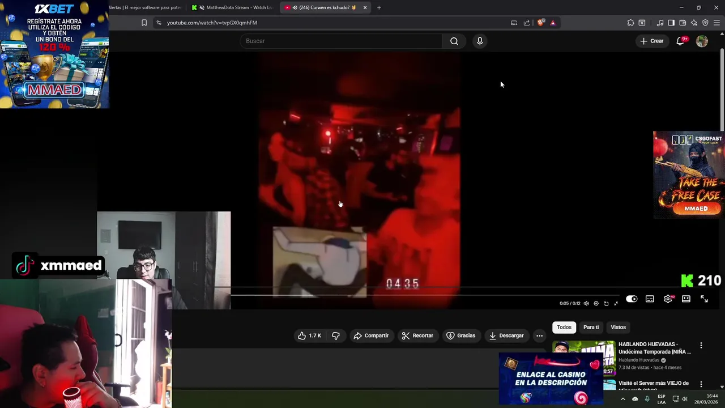
Task: Open the Hablando Huevadas channel name
Action: pyautogui.click(x=639, y=360)
